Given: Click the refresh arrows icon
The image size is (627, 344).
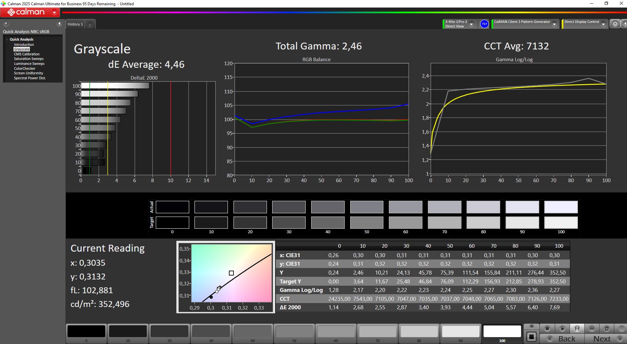Looking at the screenshot, I should pos(607,329).
